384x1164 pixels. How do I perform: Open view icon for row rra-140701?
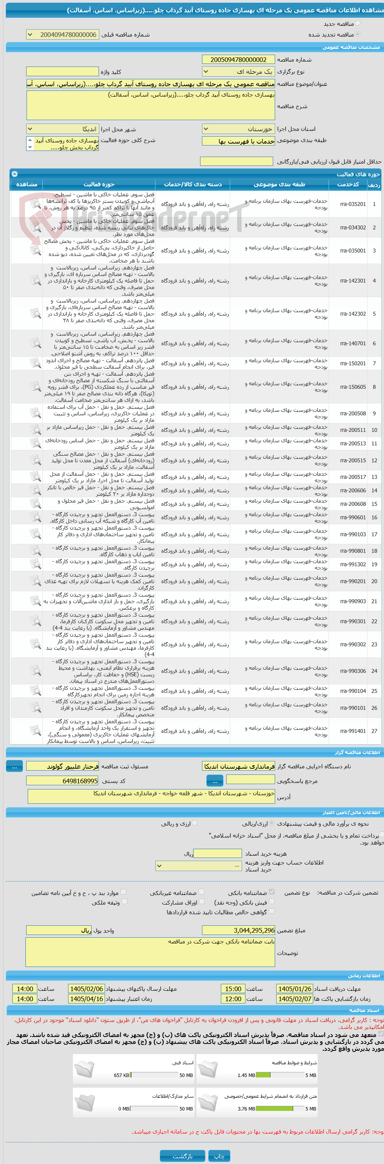35,343
